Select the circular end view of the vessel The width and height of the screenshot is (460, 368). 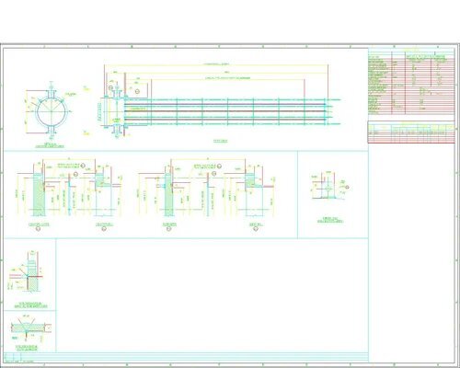[x=52, y=111]
